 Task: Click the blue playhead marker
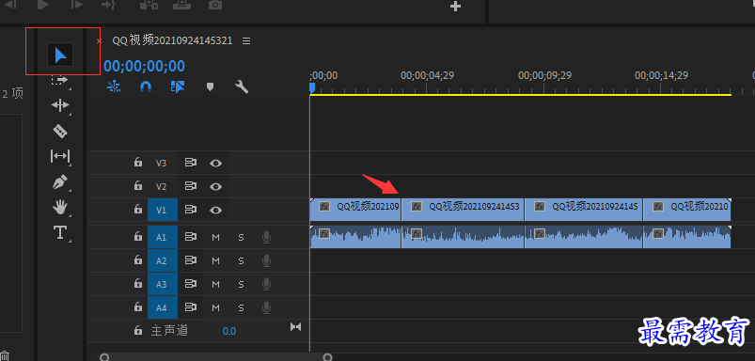[311, 88]
